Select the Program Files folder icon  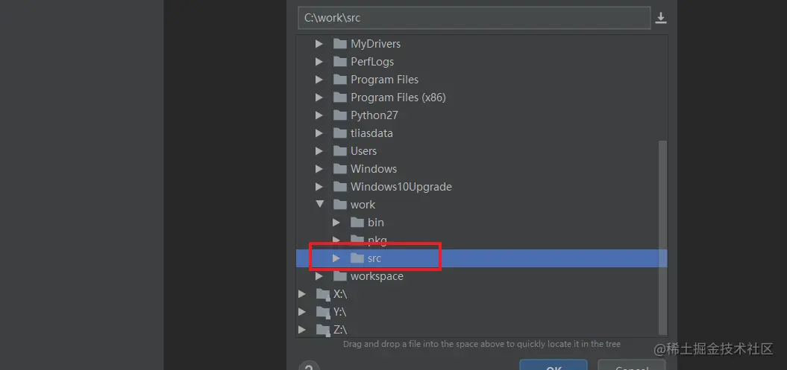click(340, 80)
